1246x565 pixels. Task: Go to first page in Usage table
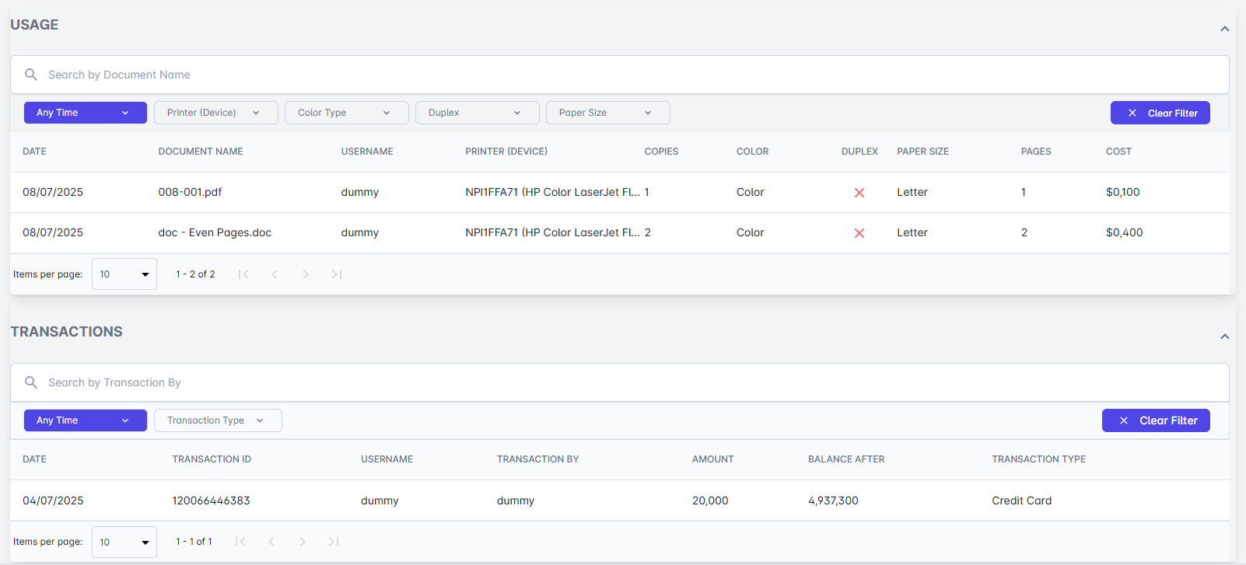[243, 274]
